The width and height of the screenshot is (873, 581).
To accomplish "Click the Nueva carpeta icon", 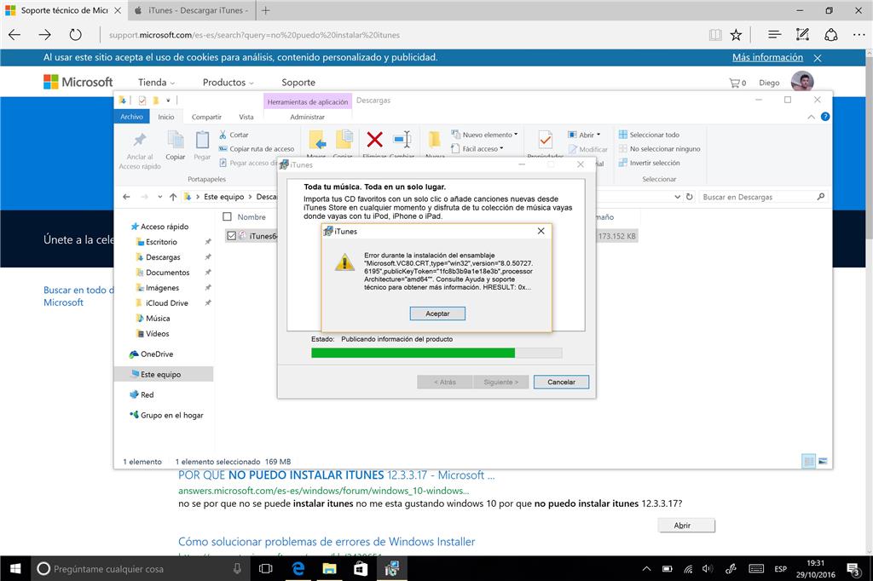I will 435,140.
